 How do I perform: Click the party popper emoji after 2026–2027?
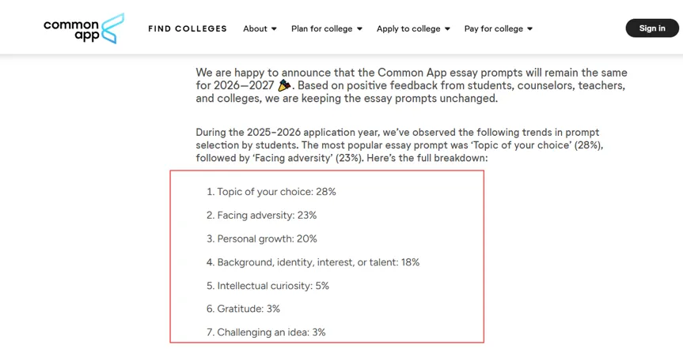[284, 85]
